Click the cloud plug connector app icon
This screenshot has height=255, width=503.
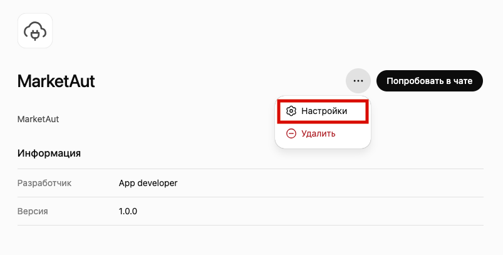click(x=35, y=31)
